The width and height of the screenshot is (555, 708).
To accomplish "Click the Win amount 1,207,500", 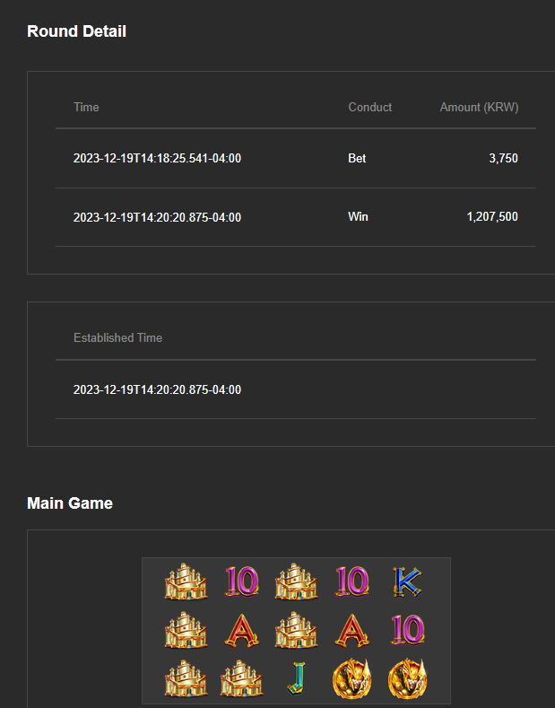I will click(492, 217).
